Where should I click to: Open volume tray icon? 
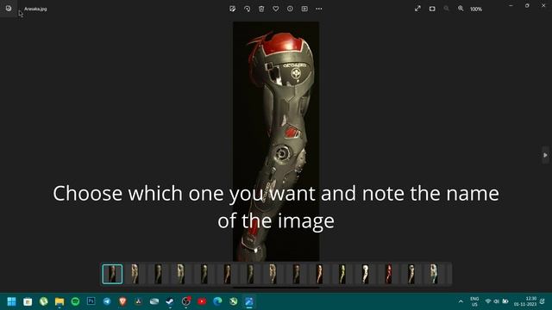coord(497,301)
